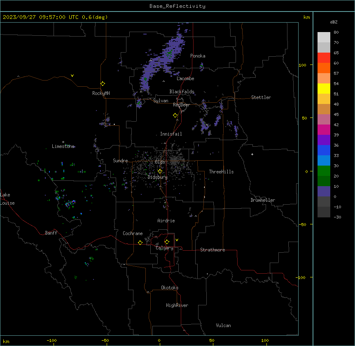Screen dimensions: 355x346
Task: Click the asterisk marker above Limestone
Action: click(63, 142)
